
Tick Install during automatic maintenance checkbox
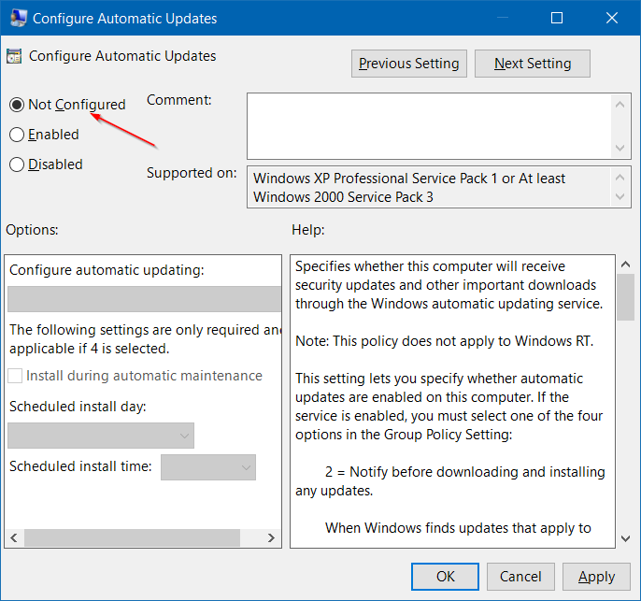click(15, 376)
